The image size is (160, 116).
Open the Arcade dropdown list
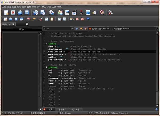click(x=72, y=28)
